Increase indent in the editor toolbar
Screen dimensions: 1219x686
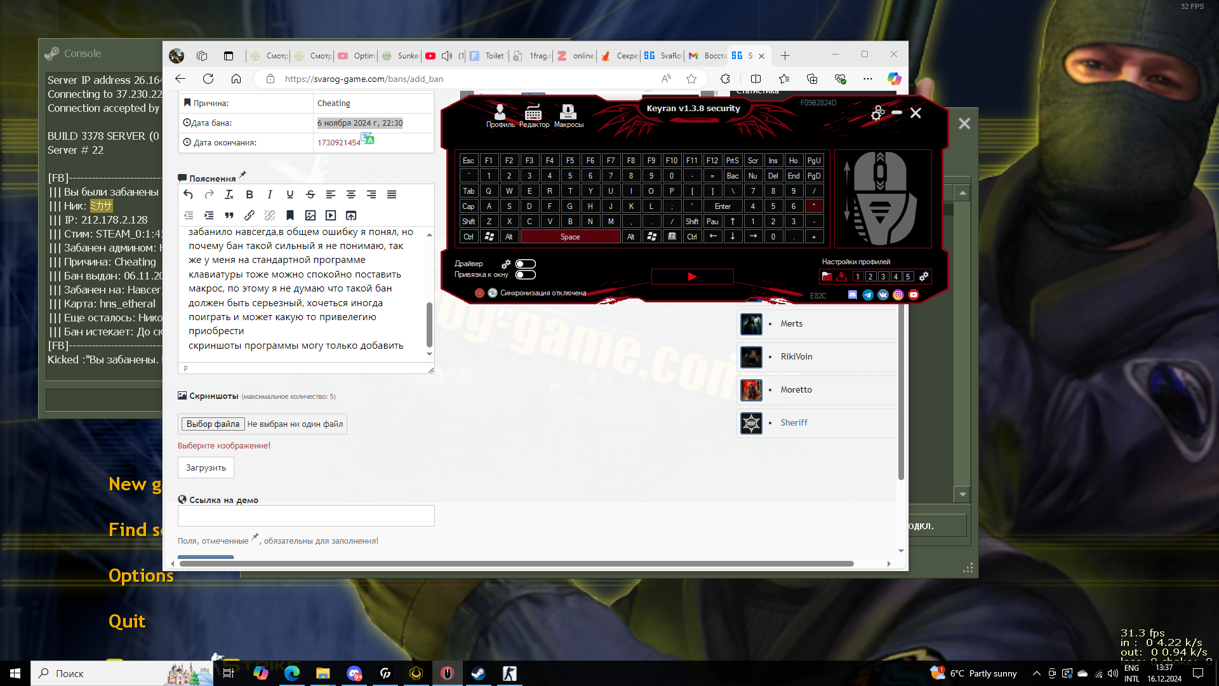pyautogui.click(x=209, y=215)
